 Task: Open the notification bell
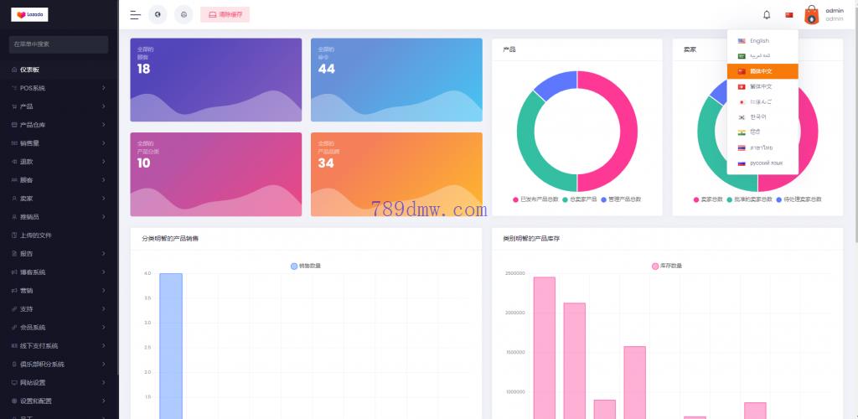[x=766, y=15]
